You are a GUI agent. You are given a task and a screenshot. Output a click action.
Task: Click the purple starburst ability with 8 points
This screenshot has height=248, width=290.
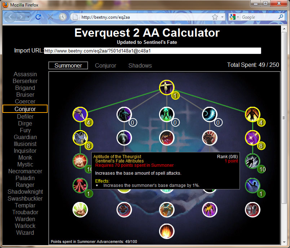252,138
